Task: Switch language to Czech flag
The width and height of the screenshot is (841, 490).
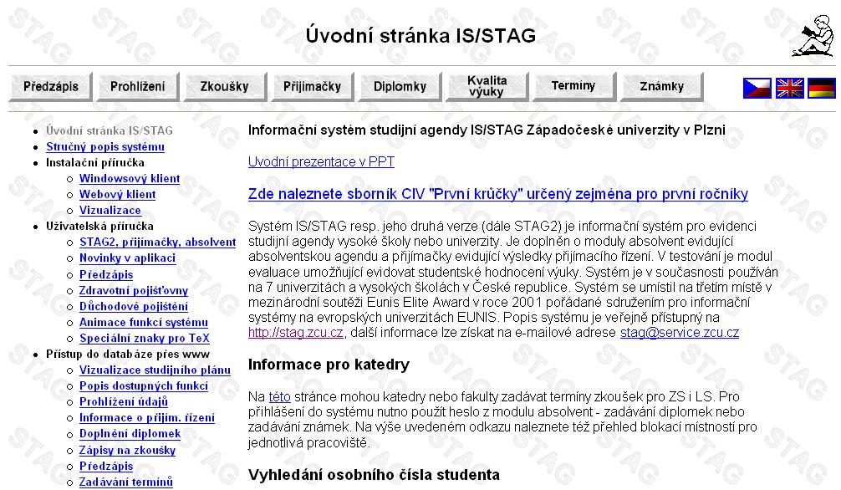Action: [757, 88]
